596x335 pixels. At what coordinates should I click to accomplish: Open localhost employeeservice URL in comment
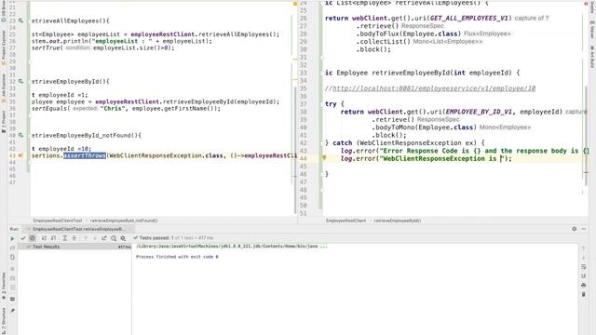pos(434,88)
